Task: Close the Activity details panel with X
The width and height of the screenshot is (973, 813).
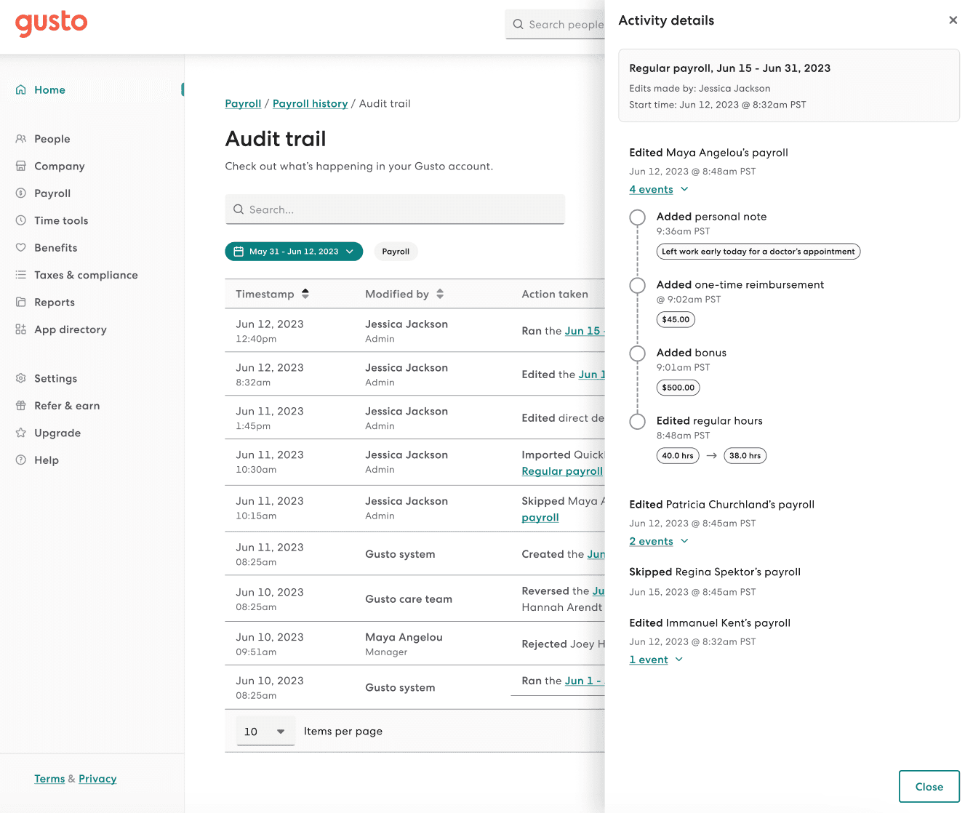Action: tap(953, 20)
